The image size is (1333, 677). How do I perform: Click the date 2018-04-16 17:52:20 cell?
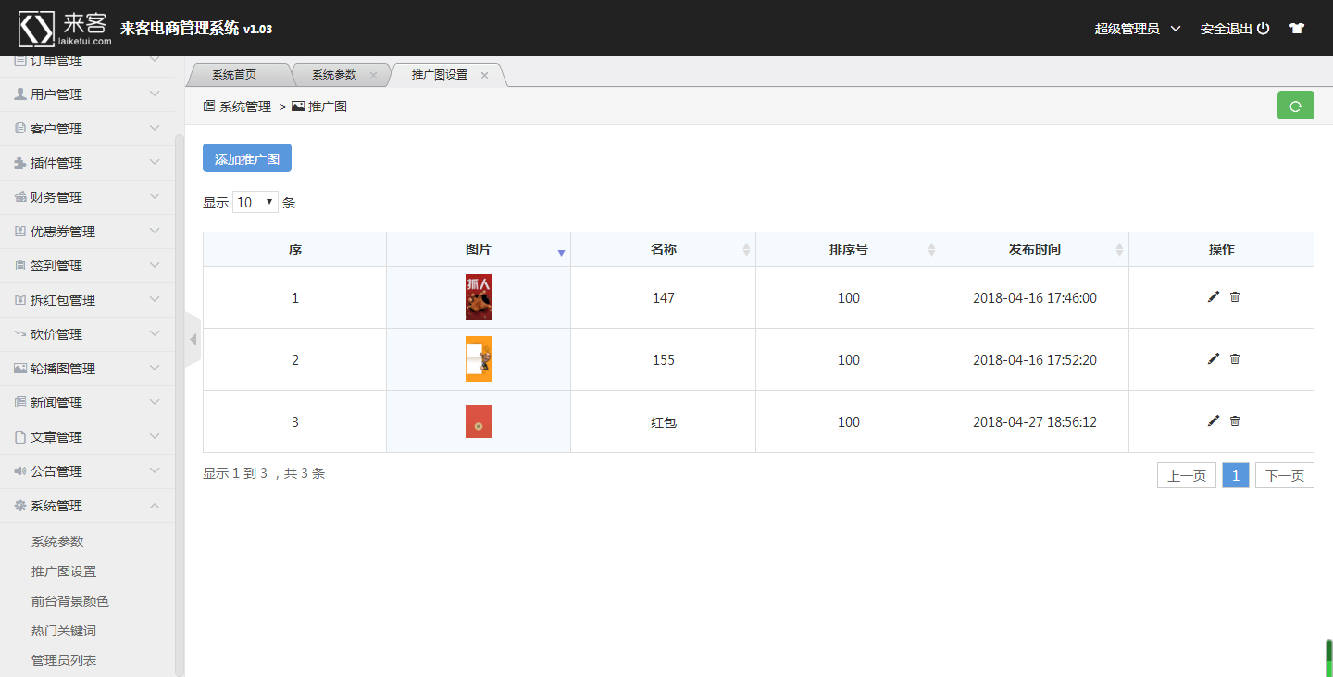1035,359
